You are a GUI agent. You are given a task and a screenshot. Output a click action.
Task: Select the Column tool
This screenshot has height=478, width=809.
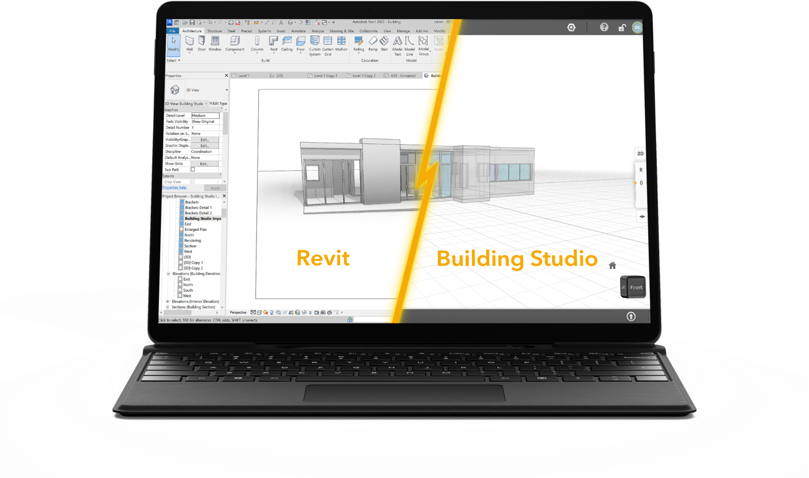pyautogui.click(x=257, y=44)
